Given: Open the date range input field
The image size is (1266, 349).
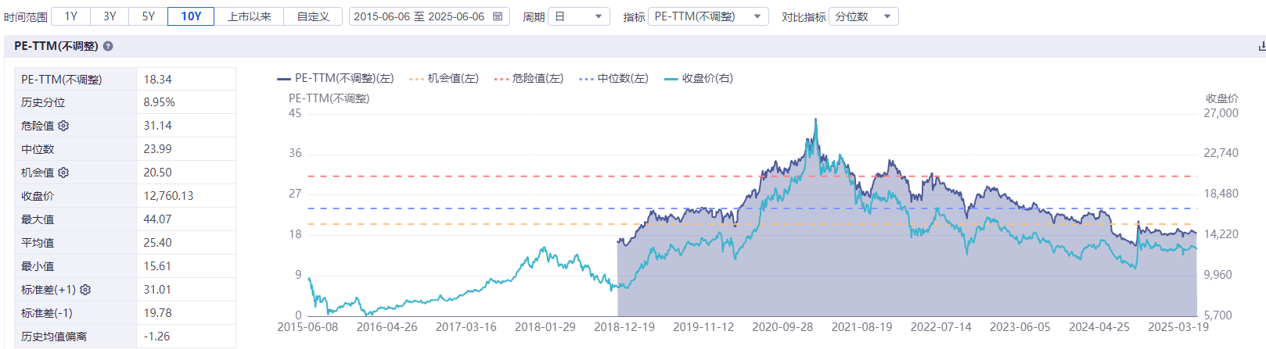Looking at the screenshot, I should tap(429, 16).
